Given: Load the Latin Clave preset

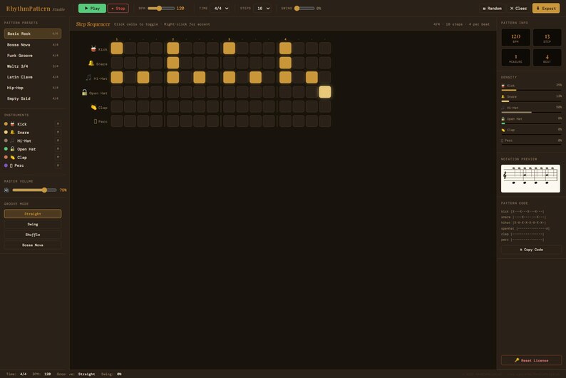Looking at the screenshot, I should pyautogui.click(x=33, y=77).
